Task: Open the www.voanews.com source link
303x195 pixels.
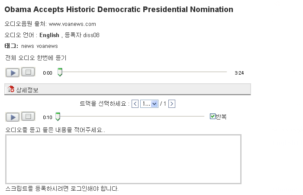Action: (x=72, y=24)
